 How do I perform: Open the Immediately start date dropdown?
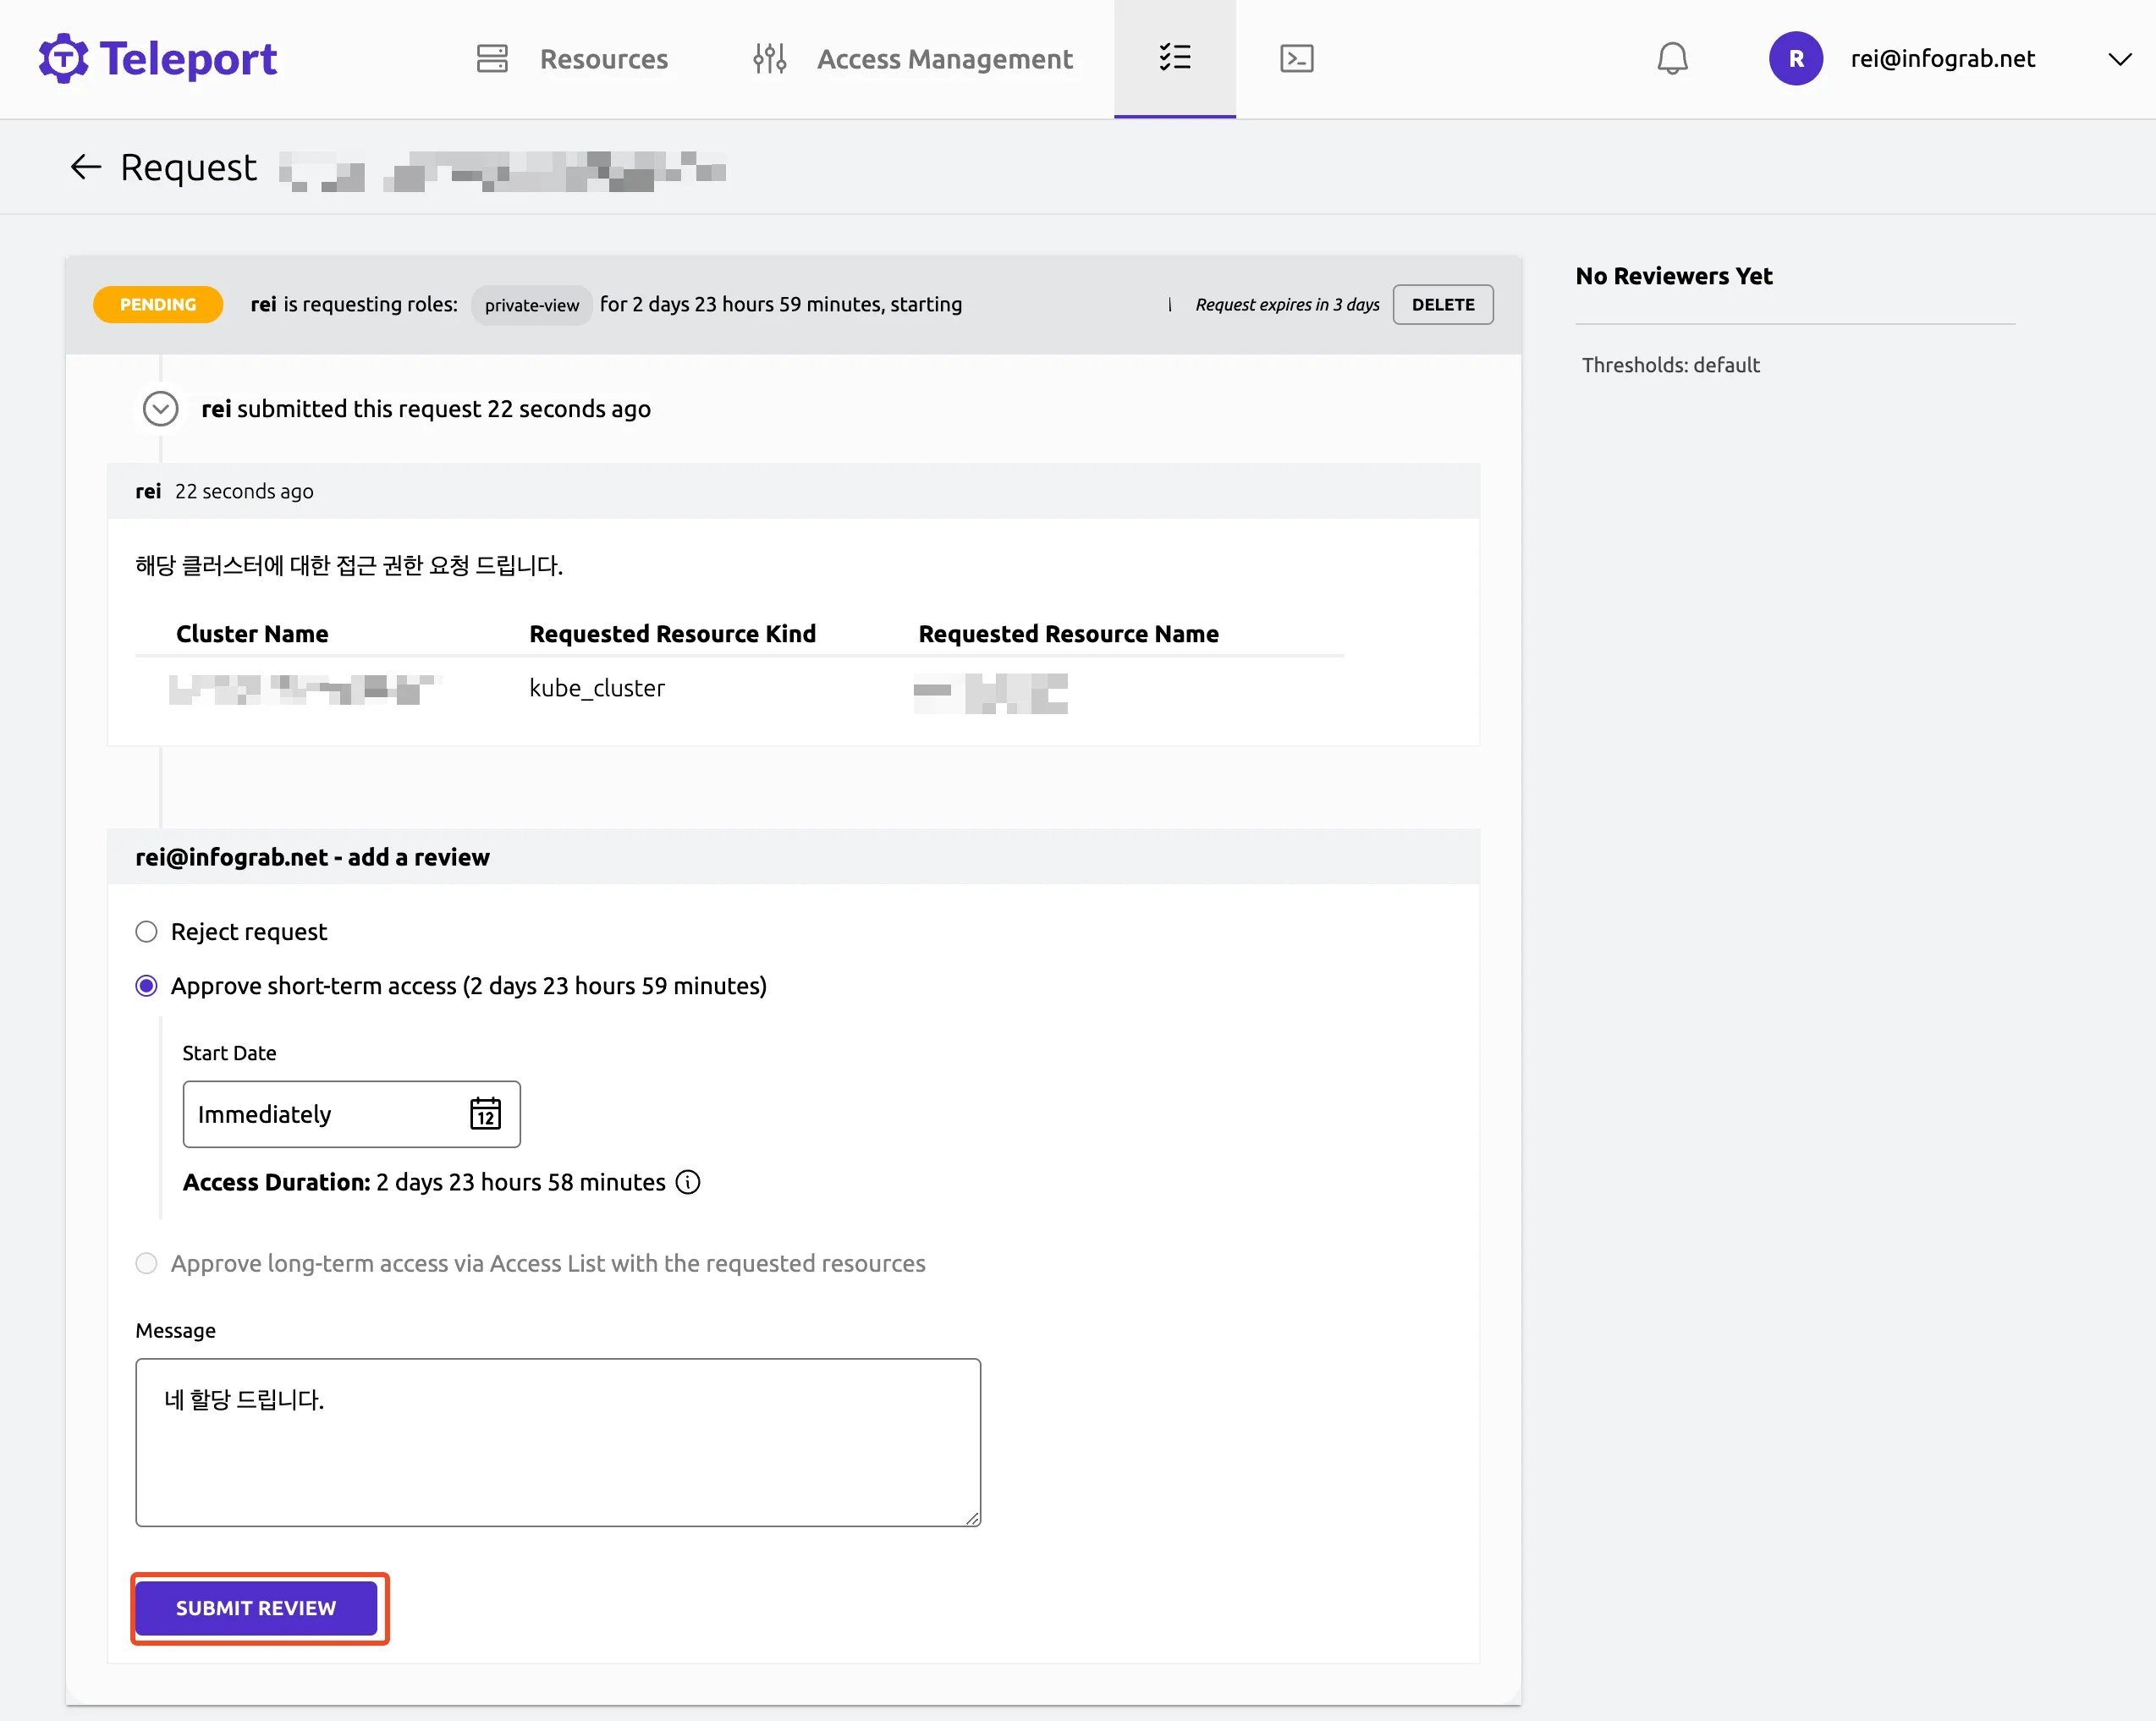pyautogui.click(x=320, y=1113)
